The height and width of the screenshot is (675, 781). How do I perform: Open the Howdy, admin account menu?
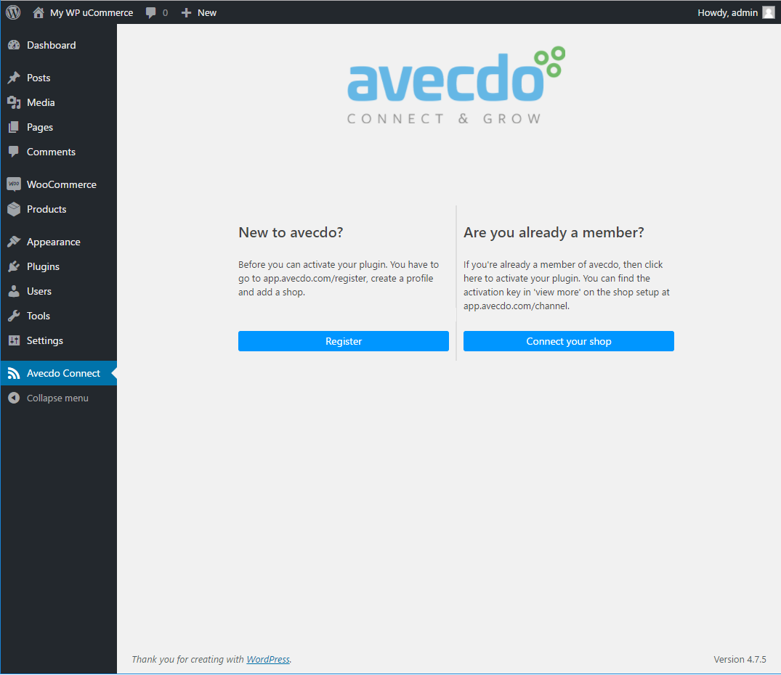click(736, 12)
